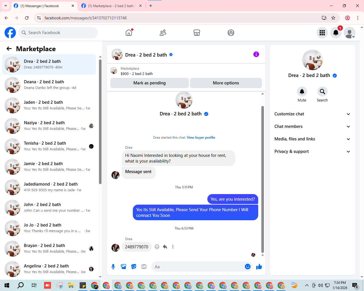Bookmark this page with the star icon
The image size is (364, 291).
tap(333, 18)
